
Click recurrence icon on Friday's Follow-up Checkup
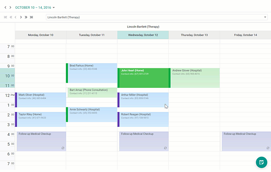[268, 148]
